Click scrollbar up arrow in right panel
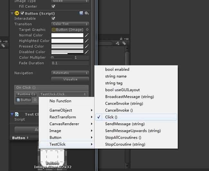Viewport: 209px width, 171px height. pyautogui.click(x=127, y=48)
